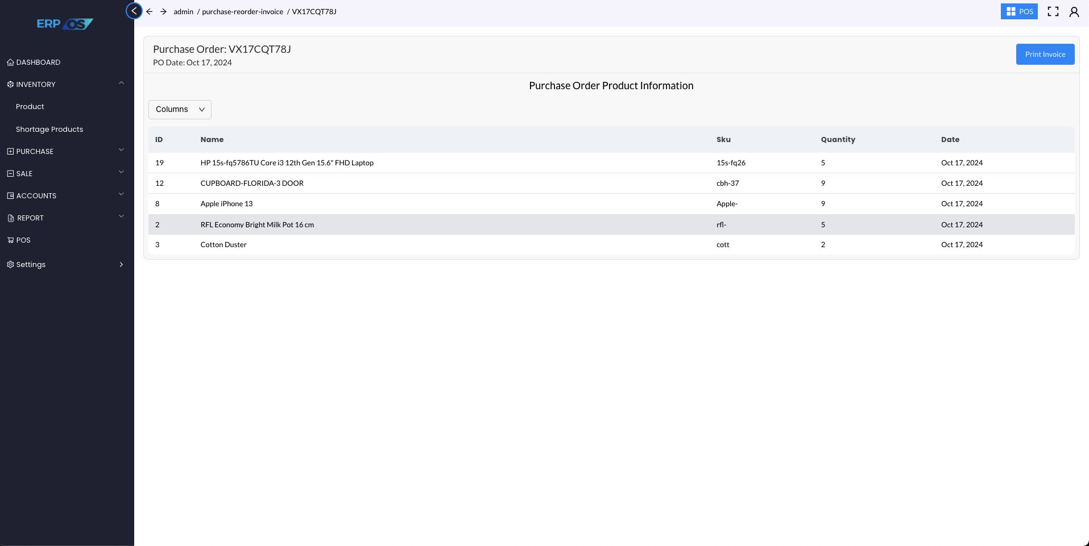Sort by the Quantity column header
This screenshot has height=546, width=1089.
pos(838,140)
